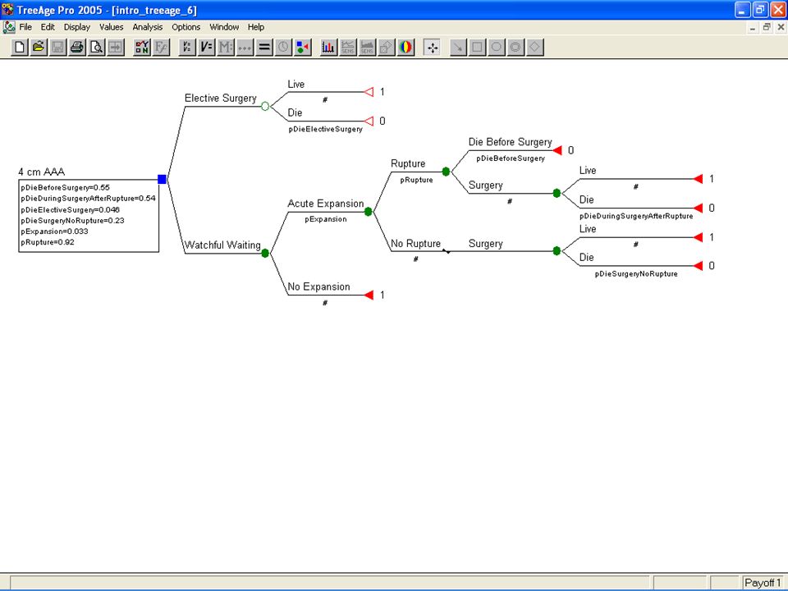Viewport: 788px width, 591px height.
Task: Select the No Expansion terminal node triangle
Action: [369, 295]
